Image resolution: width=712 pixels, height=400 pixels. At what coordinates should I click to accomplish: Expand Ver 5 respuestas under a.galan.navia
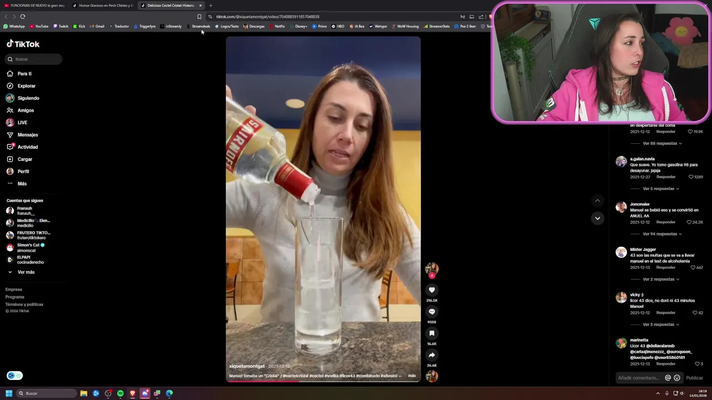pyautogui.click(x=661, y=188)
